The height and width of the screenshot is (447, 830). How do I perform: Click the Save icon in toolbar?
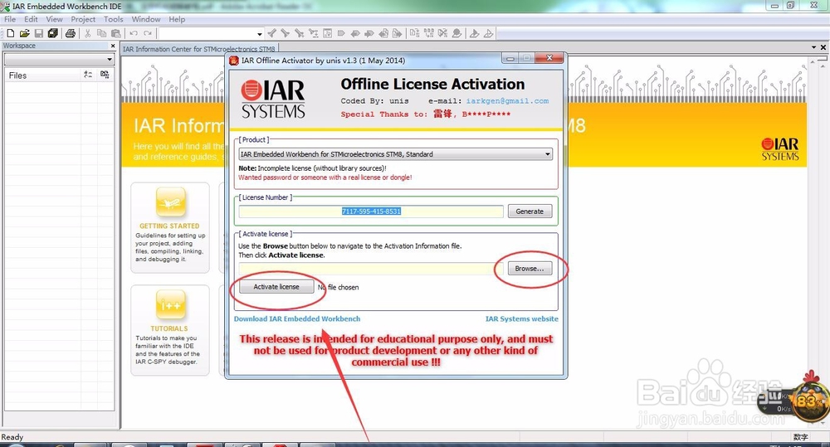point(39,33)
